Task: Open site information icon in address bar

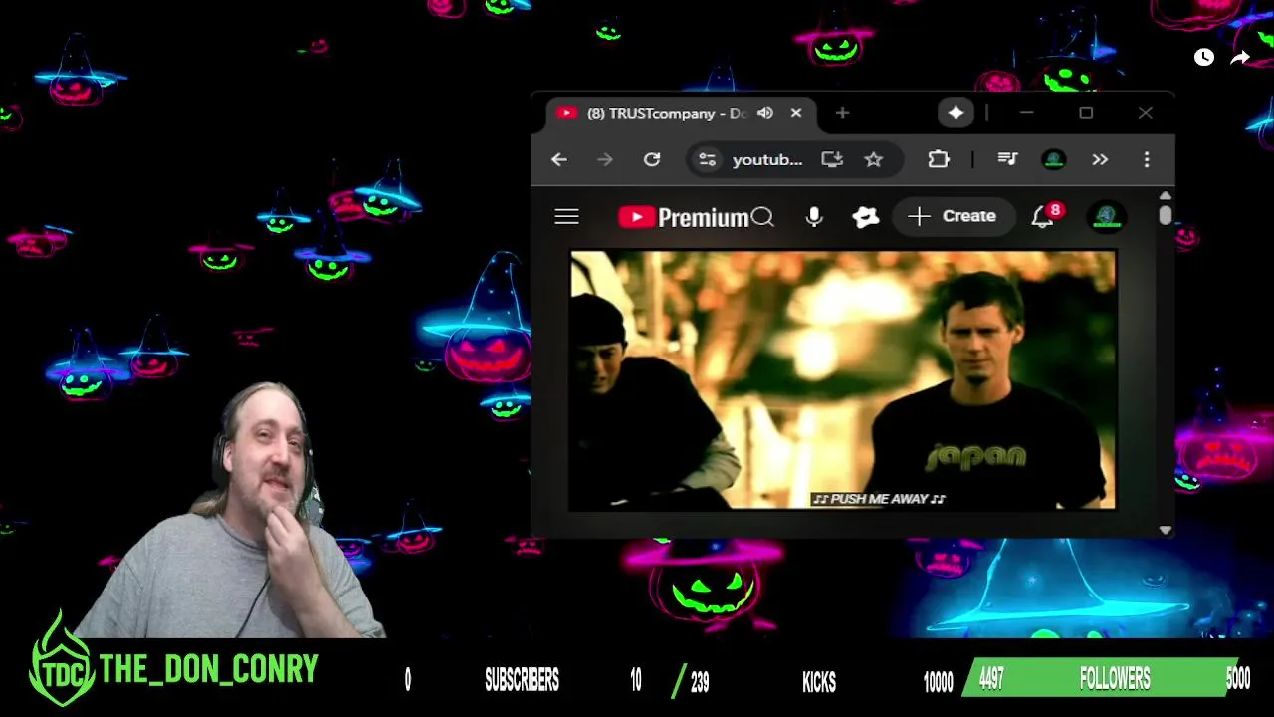Action: tap(707, 159)
